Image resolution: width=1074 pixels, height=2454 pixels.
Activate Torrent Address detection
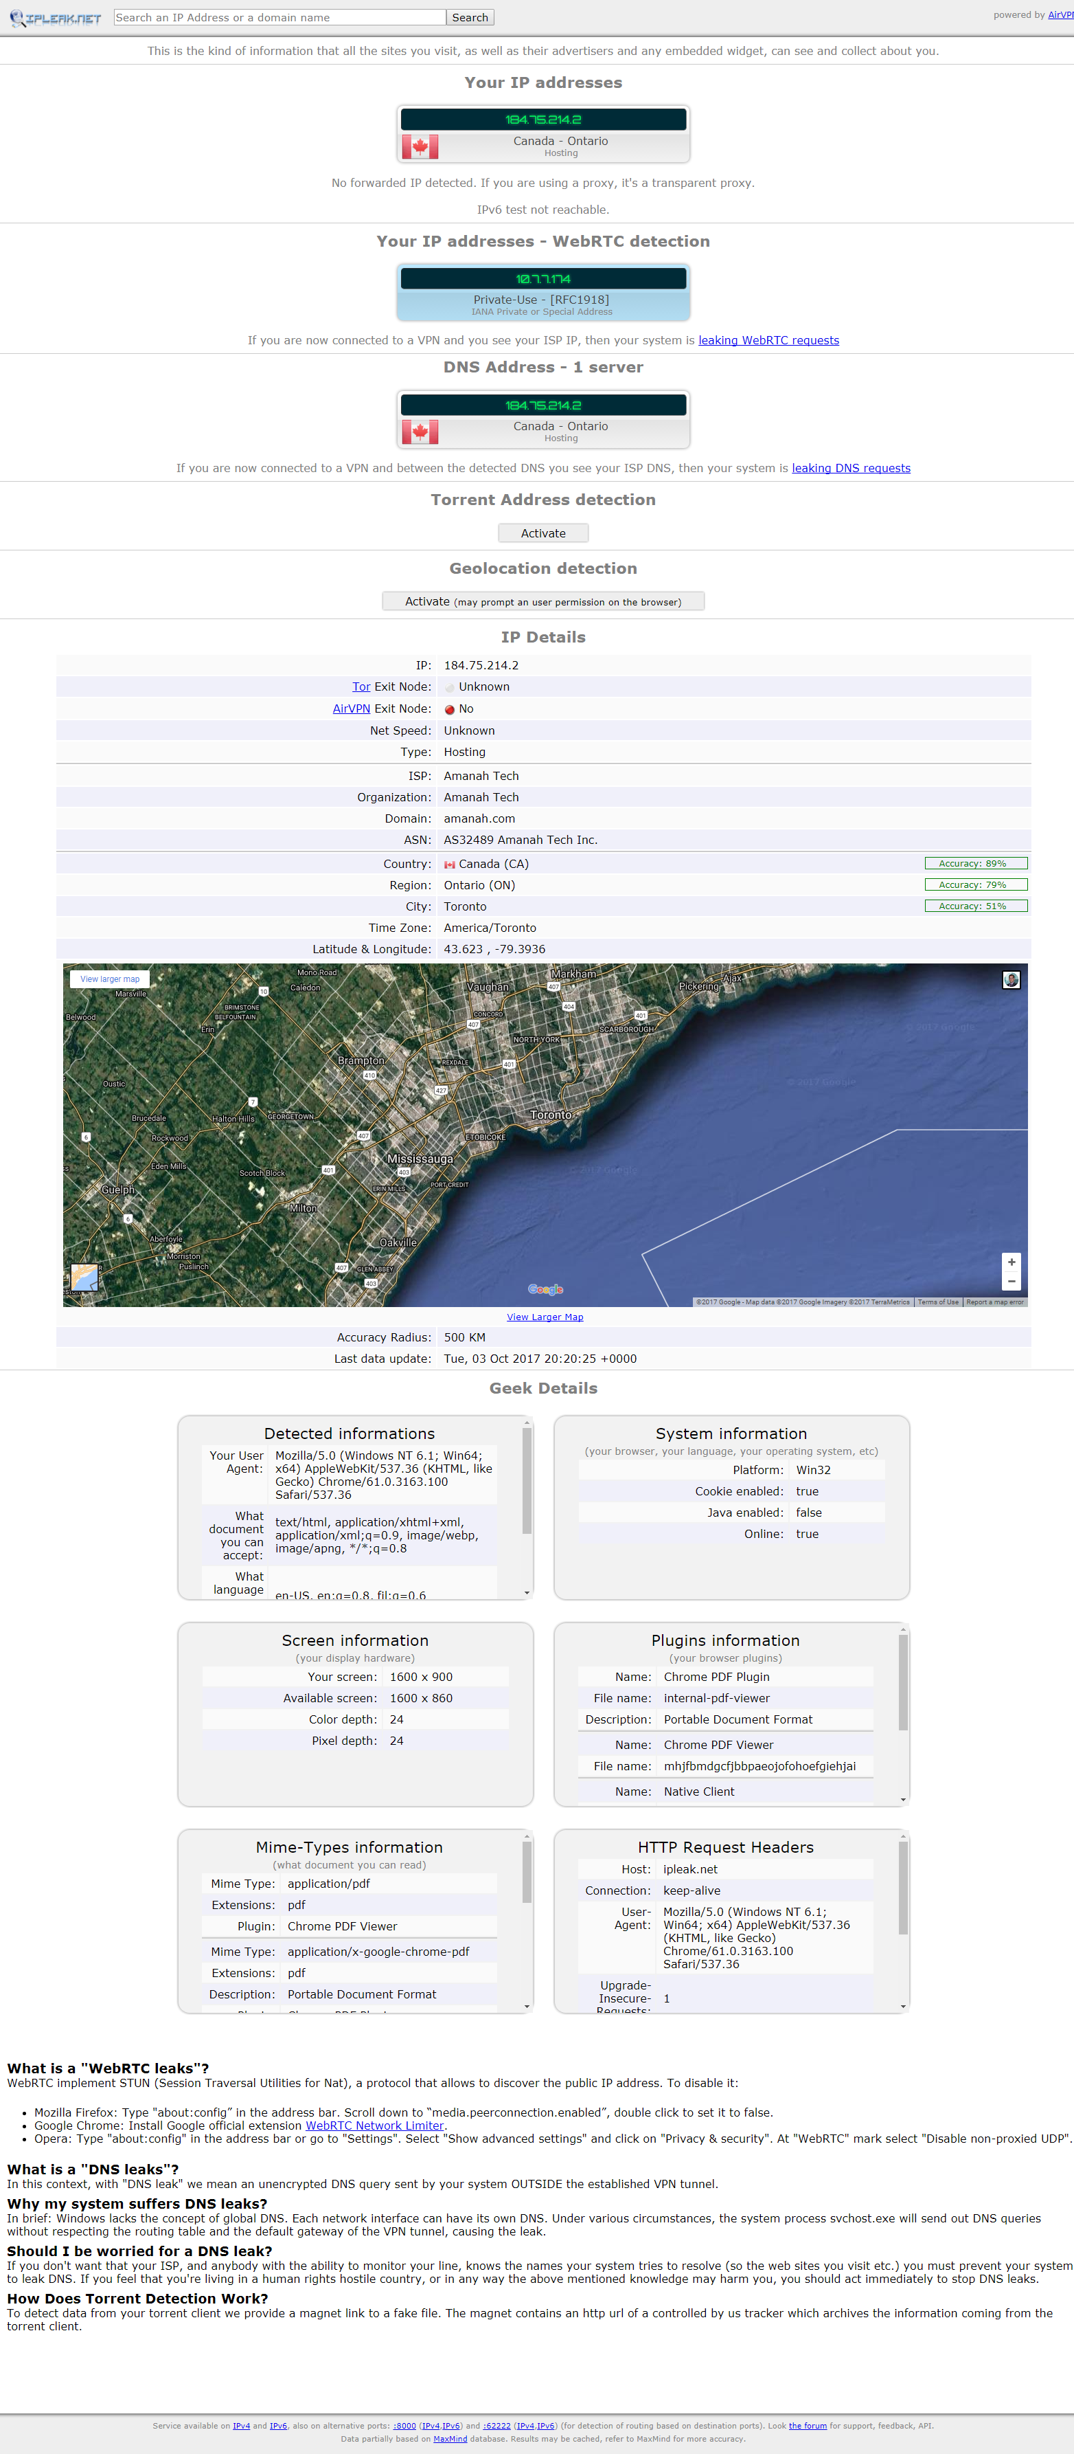[544, 533]
